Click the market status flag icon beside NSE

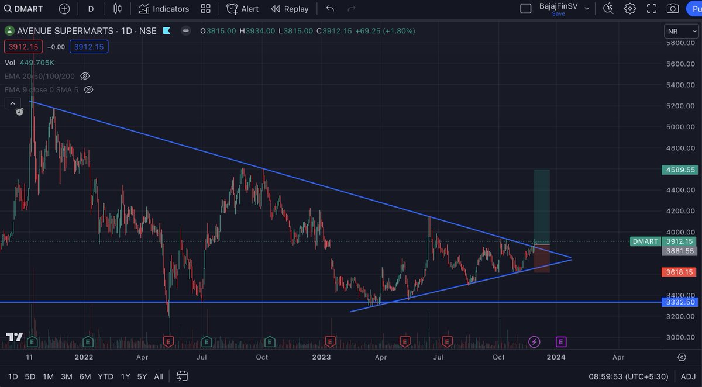[x=167, y=31]
